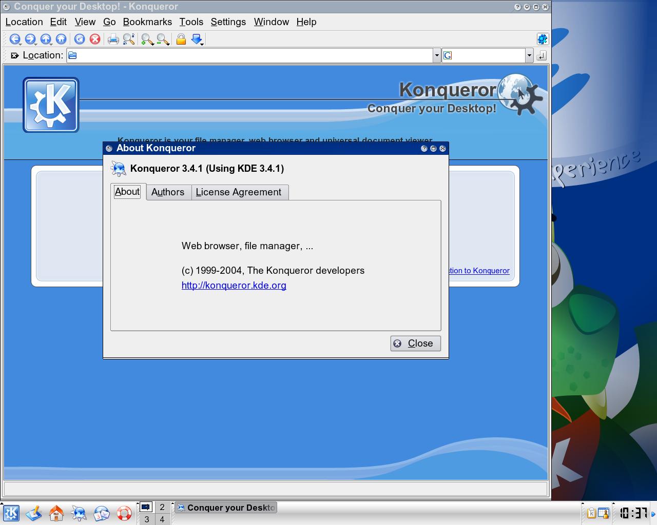Click the calendar reminder tray icon
657x525 pixels.
tap(604, 513)
